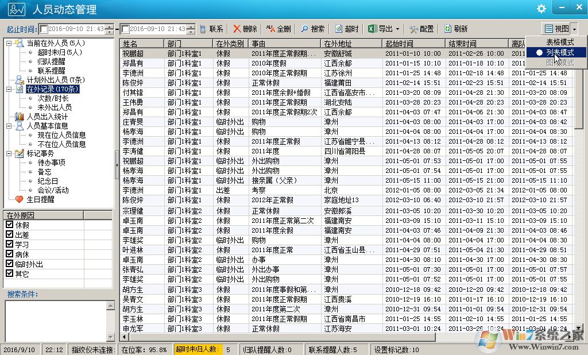Click the 搜索 magnifier search icon

304,29
